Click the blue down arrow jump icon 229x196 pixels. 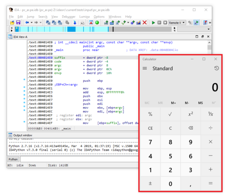click(75, 22)
